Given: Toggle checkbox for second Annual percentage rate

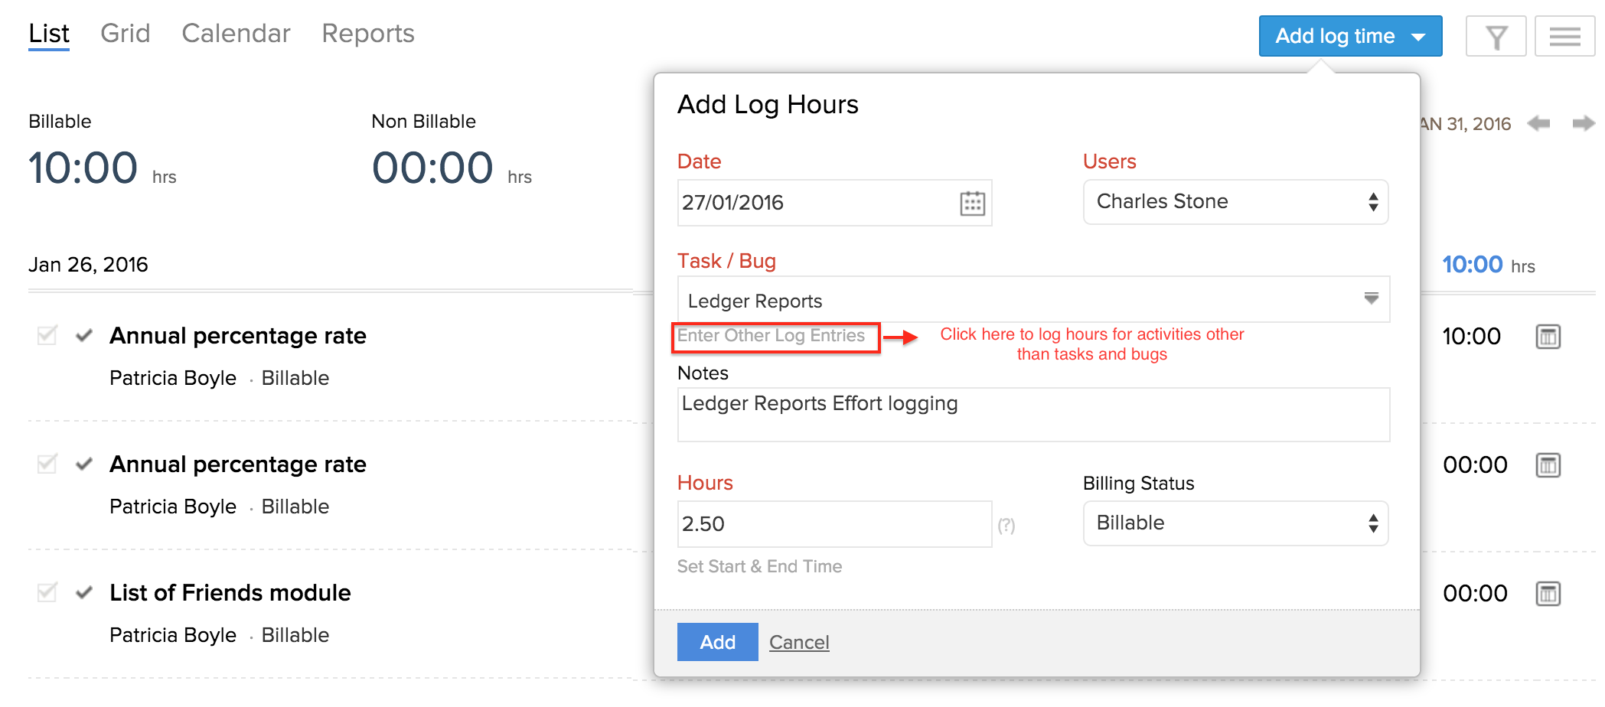Looking at the screenshot, I should coord(47,464).
